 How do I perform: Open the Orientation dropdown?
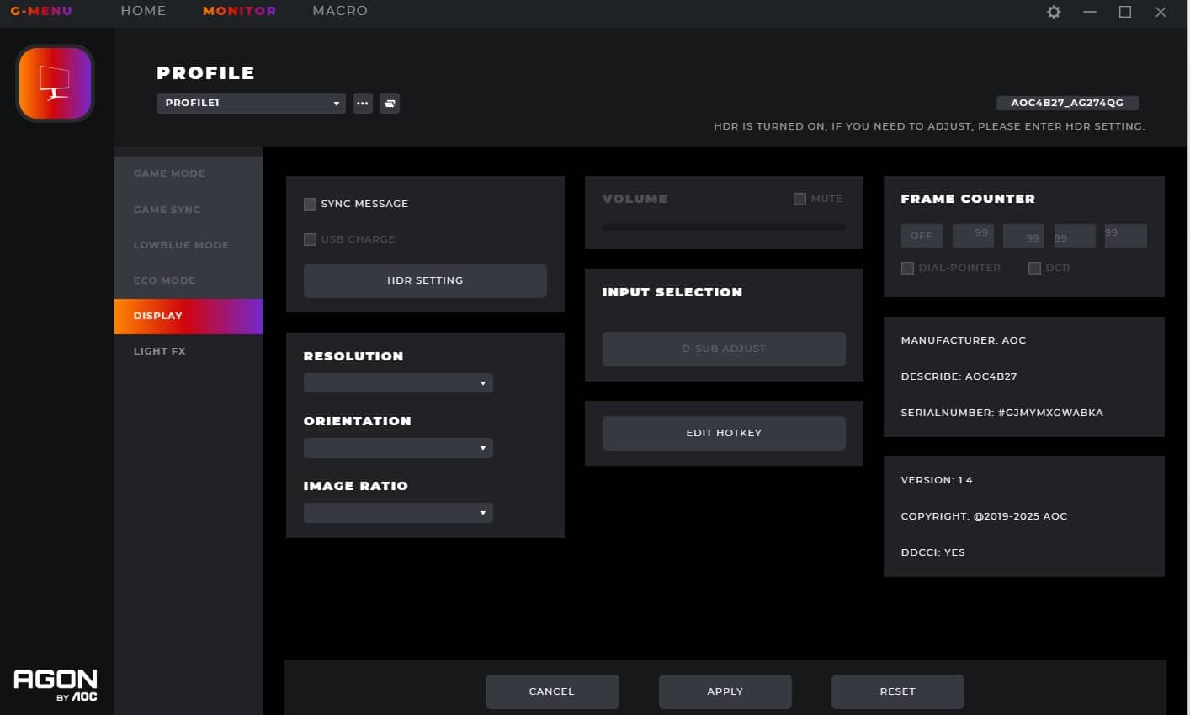[x=398, y=448]
